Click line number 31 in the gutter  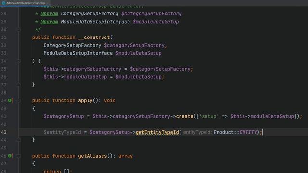4,37
